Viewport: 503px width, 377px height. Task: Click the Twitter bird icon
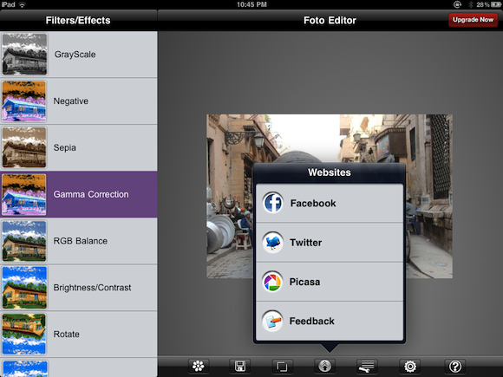click(272, 243)
